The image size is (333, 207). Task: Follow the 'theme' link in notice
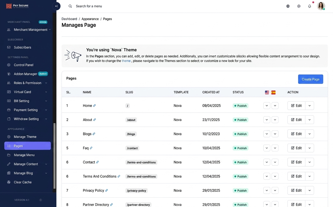tap(126, 61)
